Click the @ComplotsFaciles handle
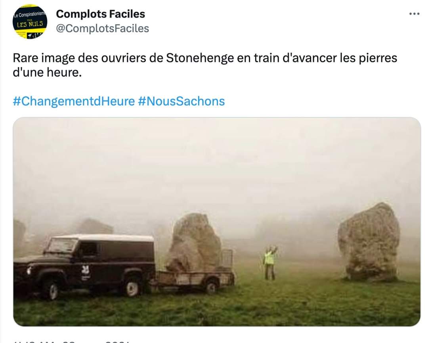 [102, 28]
